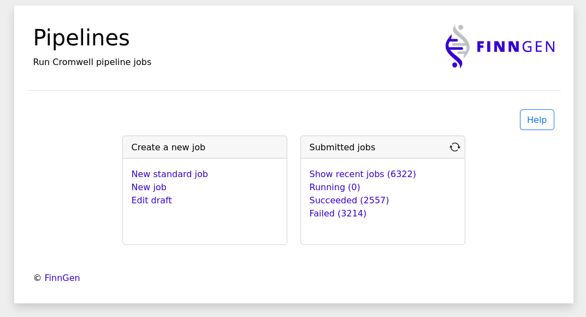Screen dimensions: 586x317
Task: Click the horizontal divider below the page header
Action: coord(293,90)
